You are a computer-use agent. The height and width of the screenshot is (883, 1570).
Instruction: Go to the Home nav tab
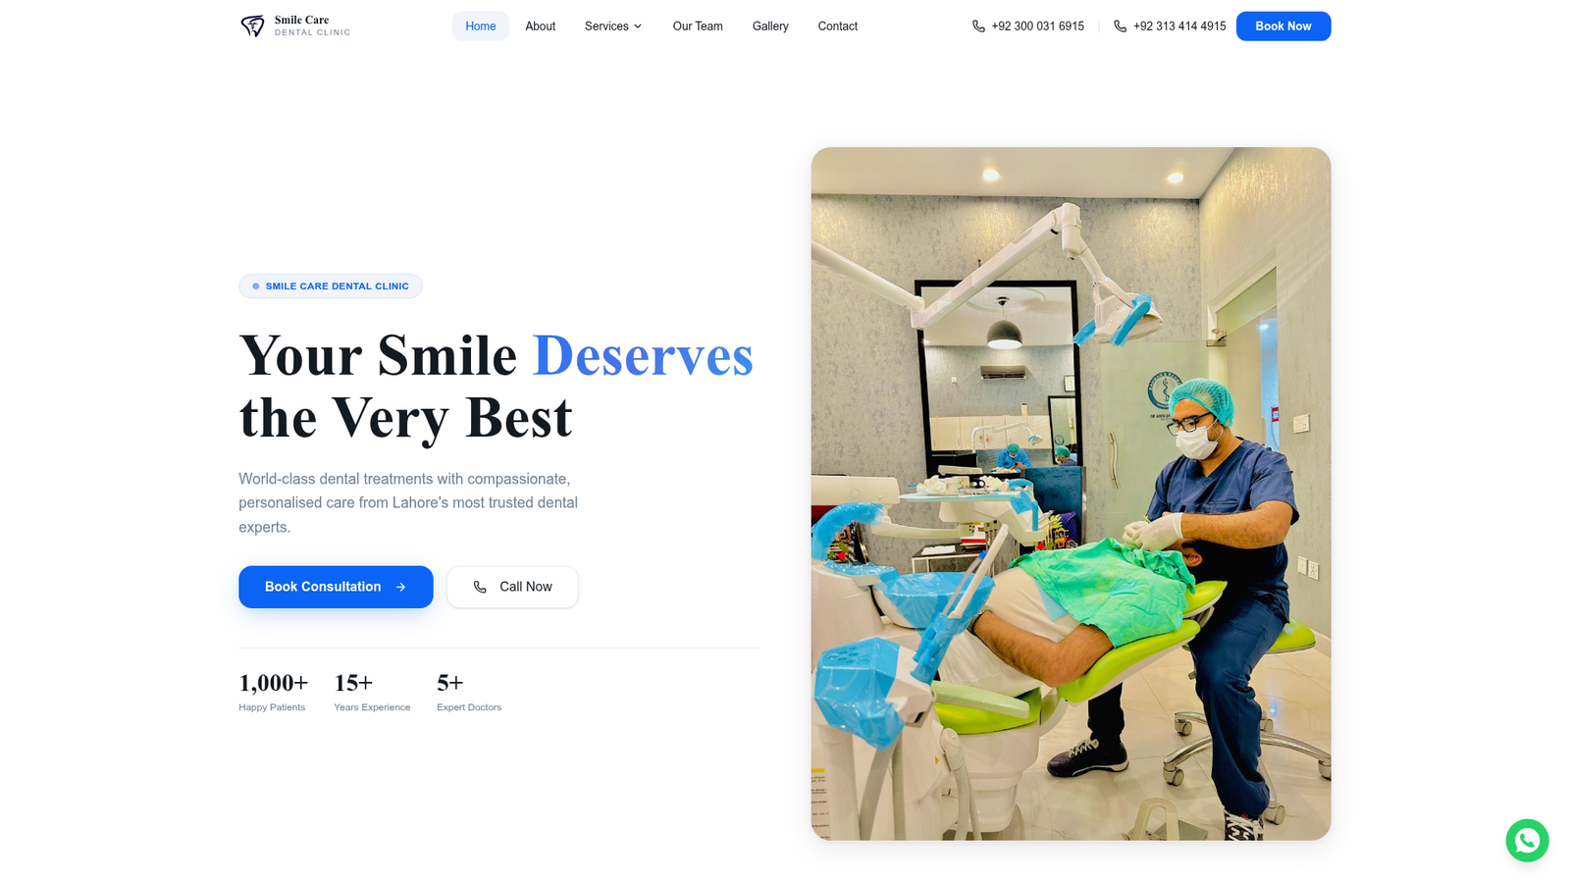point(481,26)
